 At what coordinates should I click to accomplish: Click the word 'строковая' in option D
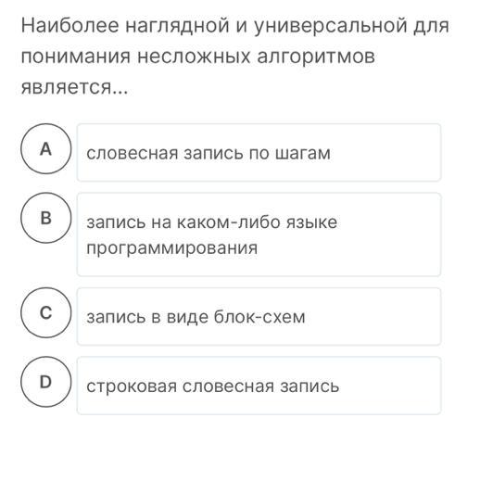[x=132, y=386]
